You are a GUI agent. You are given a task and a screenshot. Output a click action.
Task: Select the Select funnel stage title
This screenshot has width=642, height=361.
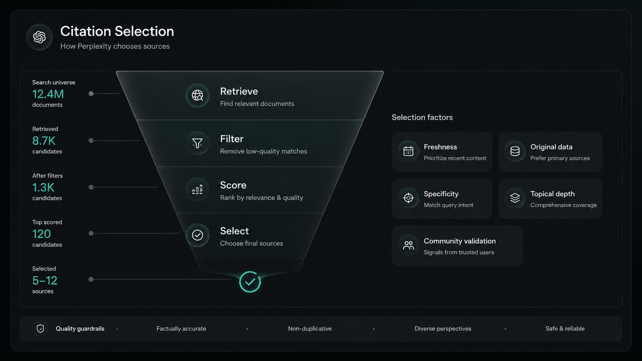click(x=234, y=231)
